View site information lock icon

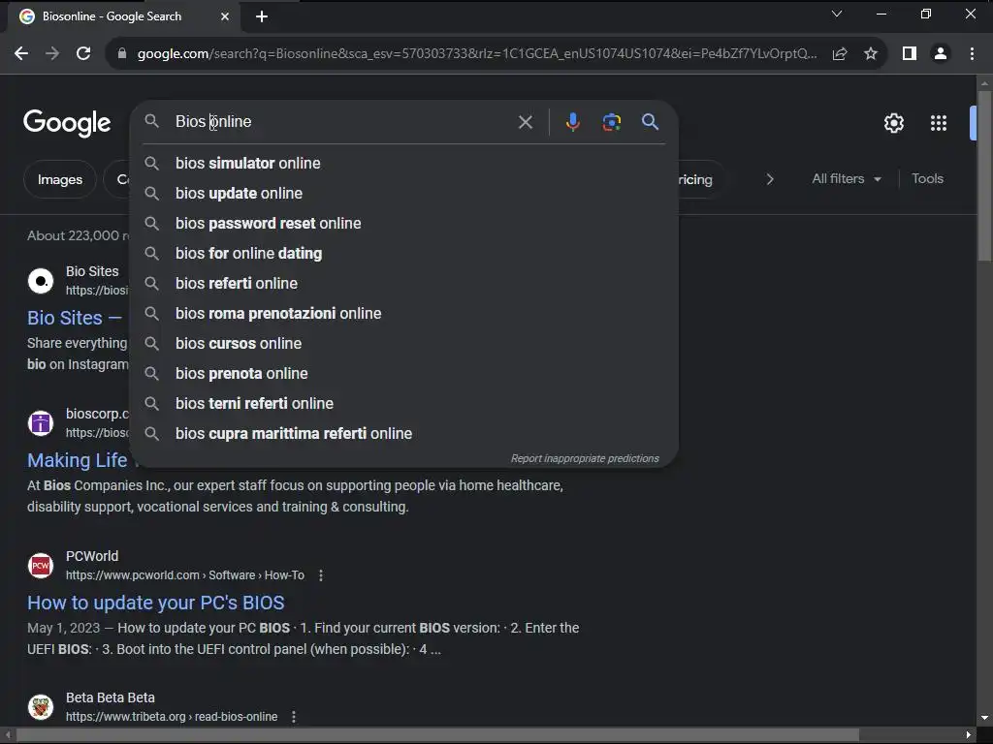pyautogui.click(x=122, y=54)
